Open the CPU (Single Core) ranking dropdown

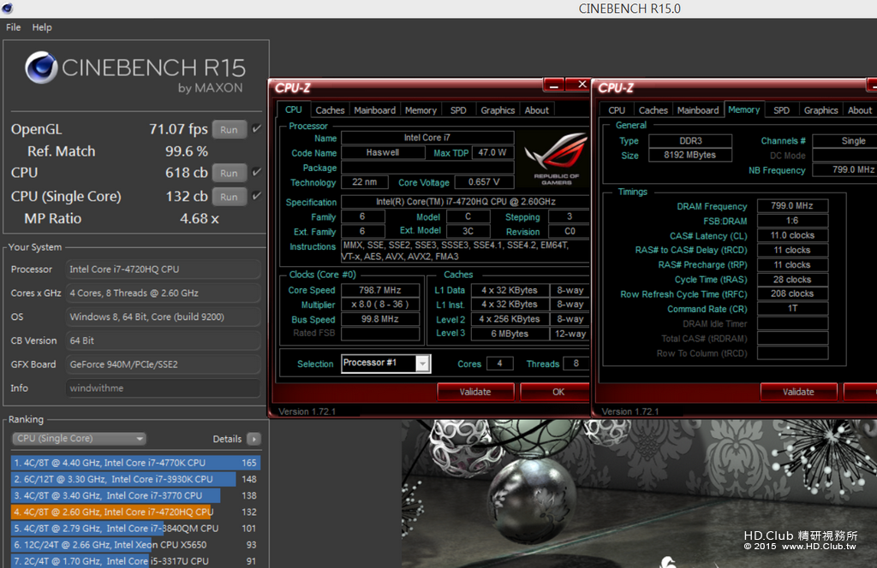click(79, 439)
